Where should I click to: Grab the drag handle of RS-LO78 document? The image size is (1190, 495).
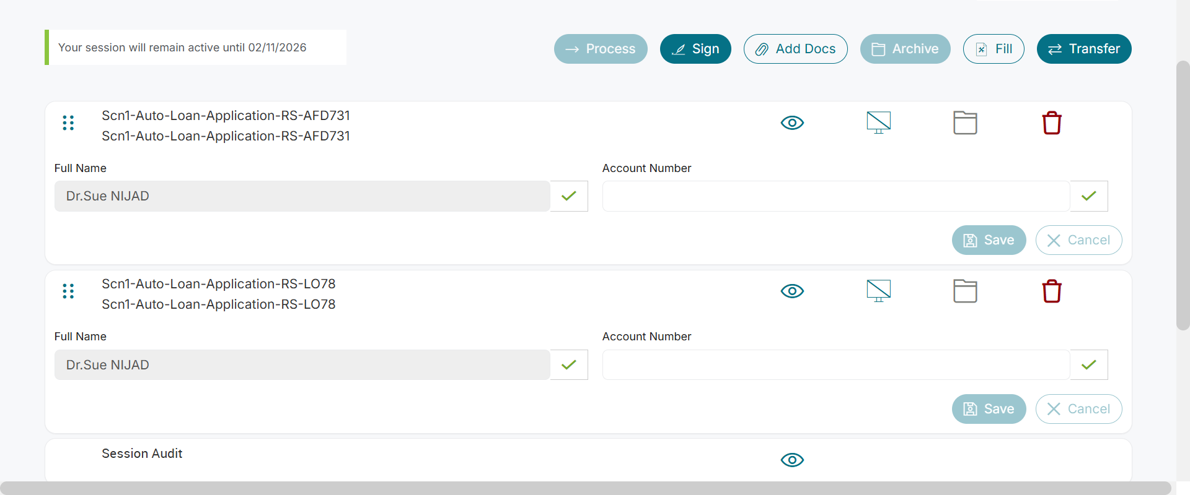coord(68,291)
